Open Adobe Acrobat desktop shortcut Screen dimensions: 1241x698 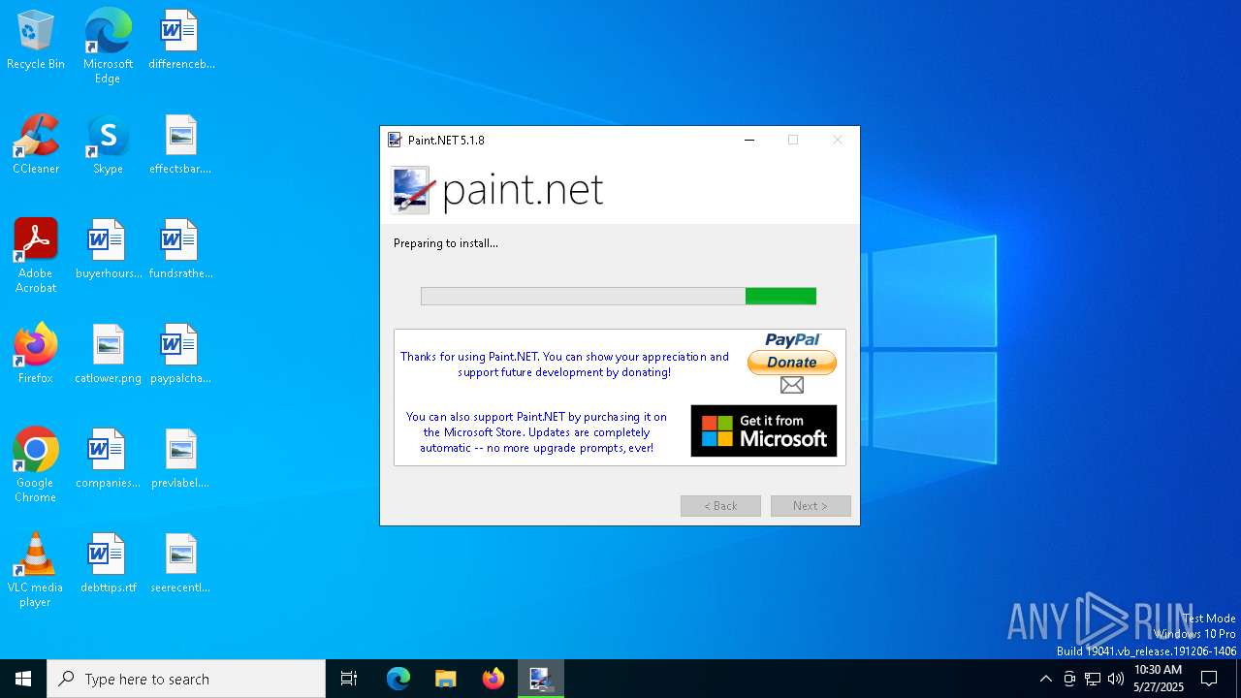36,257
